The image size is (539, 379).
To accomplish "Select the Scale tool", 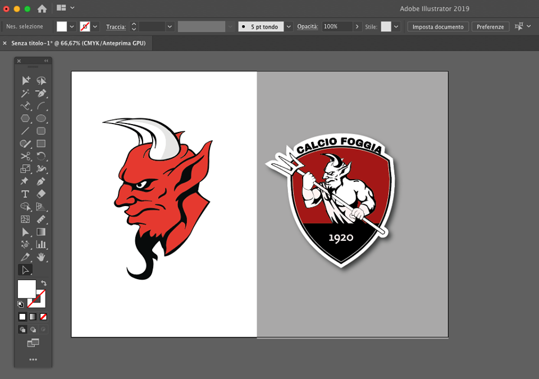I will [25, 169].
